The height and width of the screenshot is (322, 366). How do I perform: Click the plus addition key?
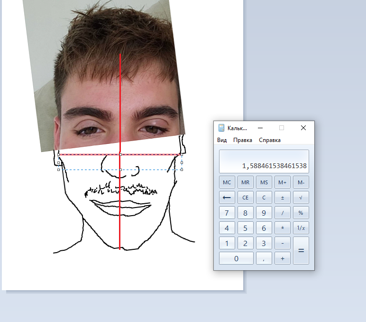[283, 258]
